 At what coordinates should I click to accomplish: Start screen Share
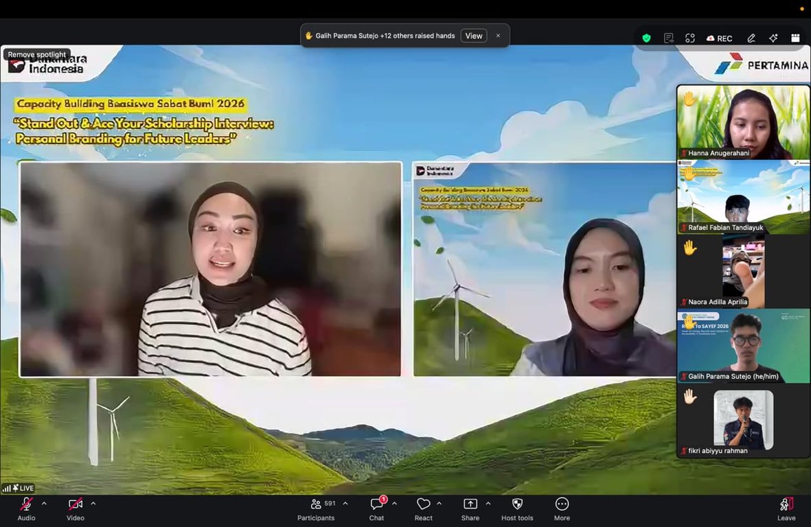[470, 509]
